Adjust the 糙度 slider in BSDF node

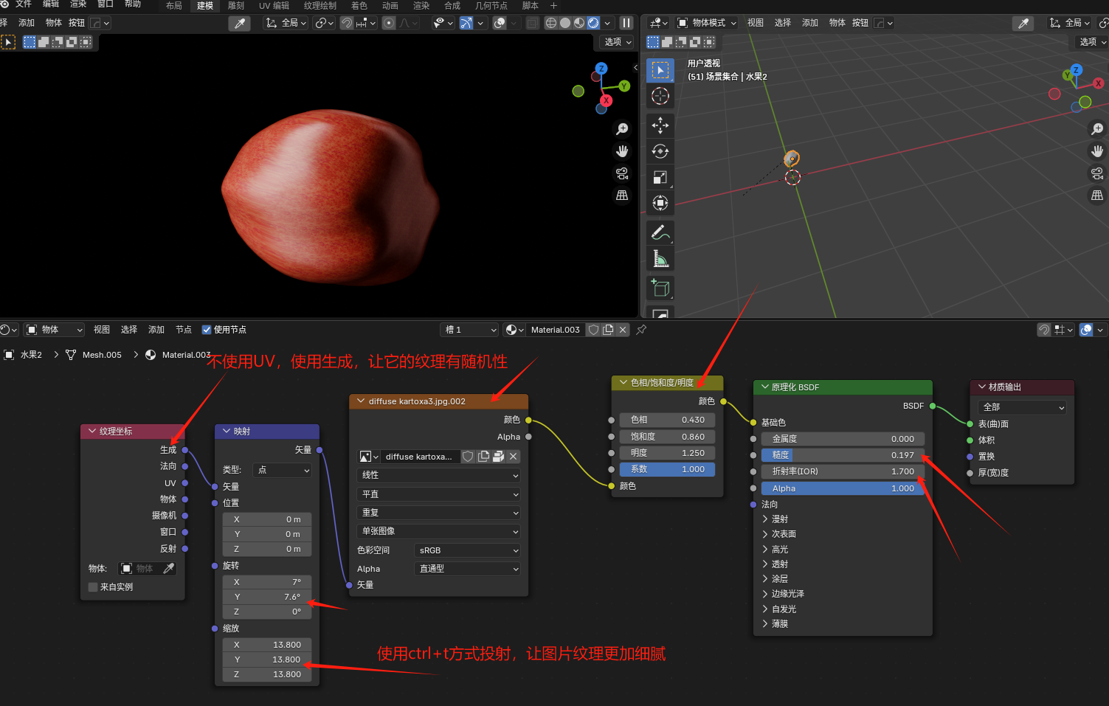pos(843,455)
